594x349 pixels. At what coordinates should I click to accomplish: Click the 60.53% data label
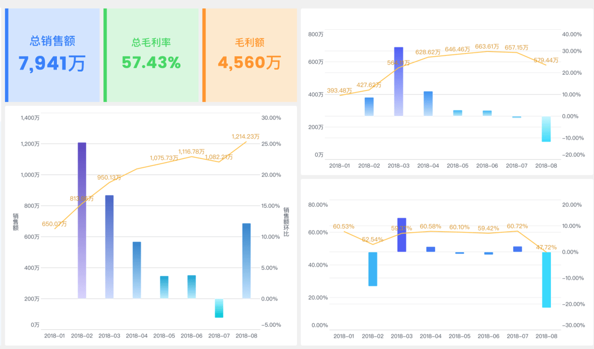click(x=344, y=227)
